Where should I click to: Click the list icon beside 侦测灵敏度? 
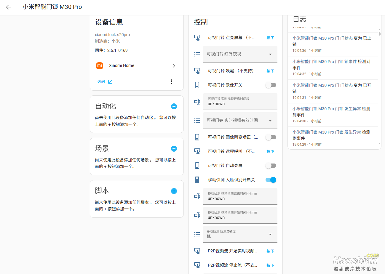[197, 234]
